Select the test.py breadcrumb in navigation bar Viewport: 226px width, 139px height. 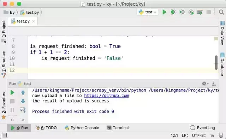pyautogui.click(x=30, y=12)
